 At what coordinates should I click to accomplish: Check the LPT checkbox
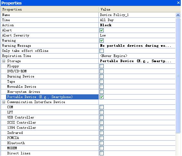click(101, 112)
